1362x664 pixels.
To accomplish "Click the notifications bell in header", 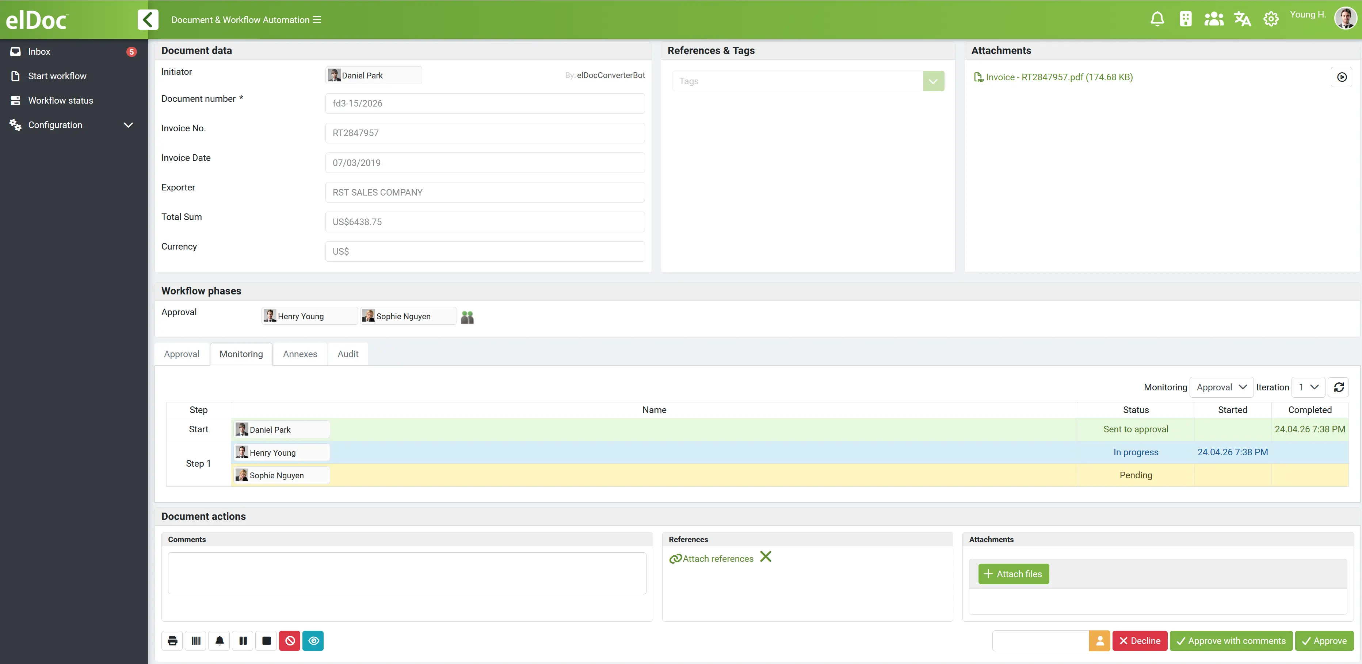I will pos(1157,20).
